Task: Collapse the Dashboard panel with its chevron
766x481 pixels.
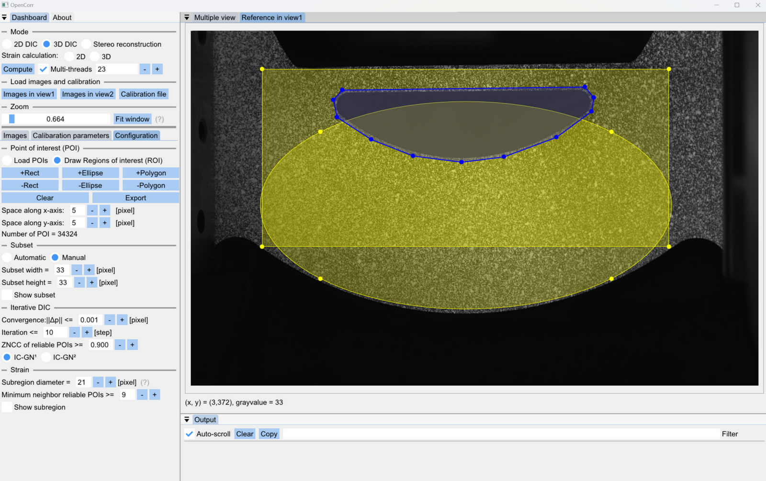Action: click(x=4, y=17)
